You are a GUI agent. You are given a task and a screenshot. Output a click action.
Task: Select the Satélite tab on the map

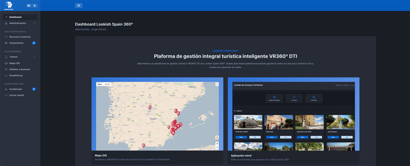click(x=107, y=84)
